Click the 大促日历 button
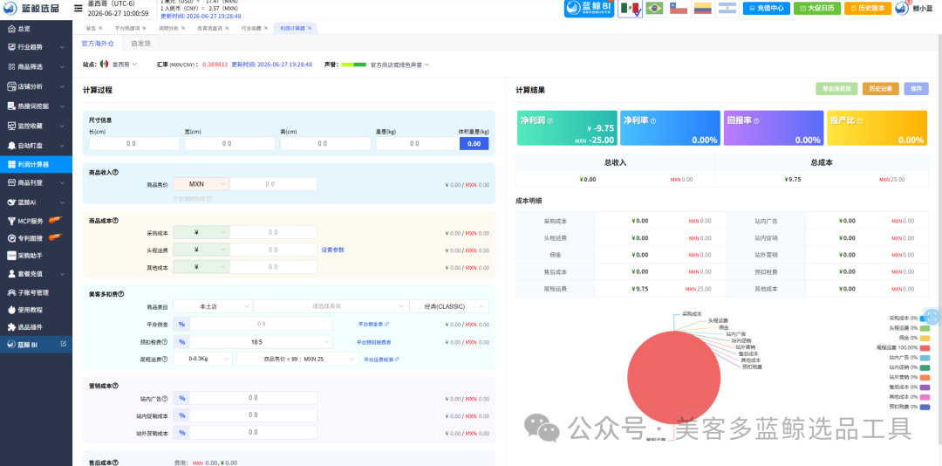This screenshot has width=942, height=466. tap(817, 9)
